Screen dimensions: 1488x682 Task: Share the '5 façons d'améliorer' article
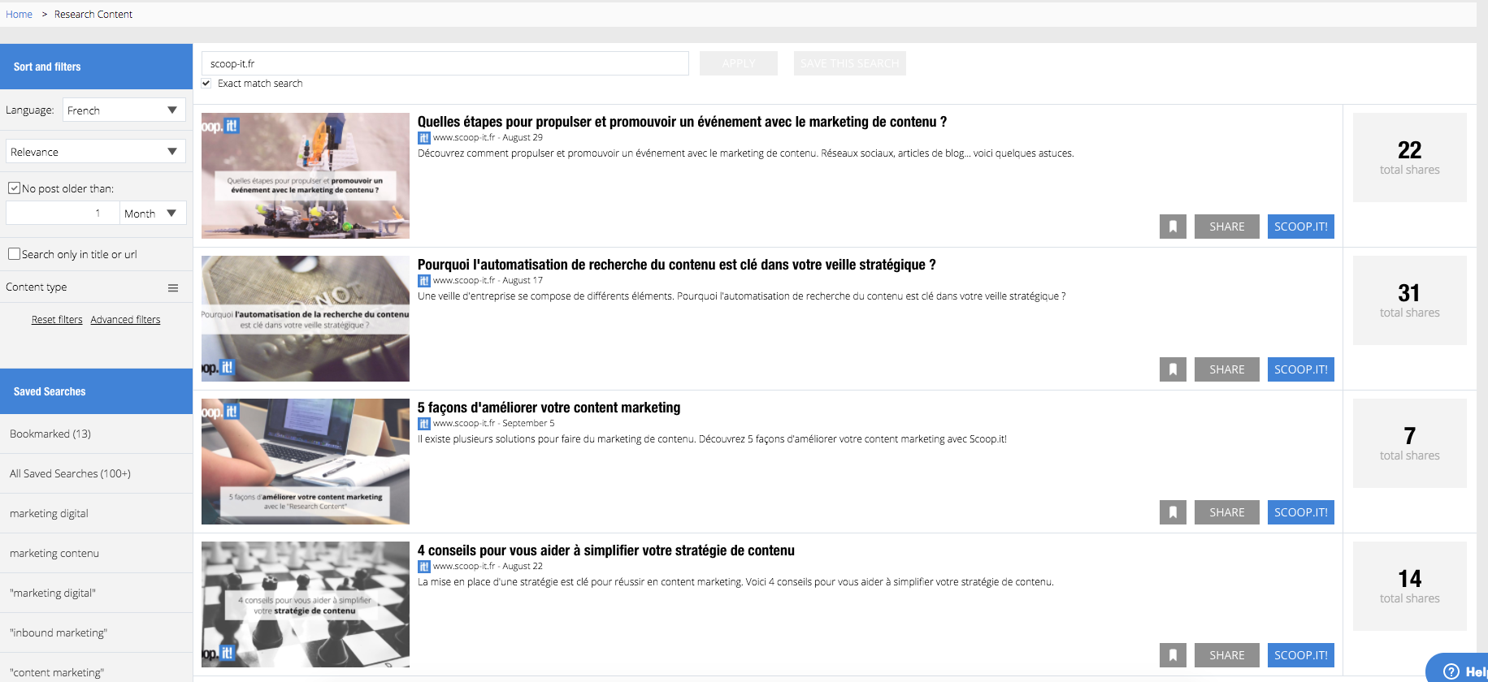pyautogui.click(x=1226, y=512)
